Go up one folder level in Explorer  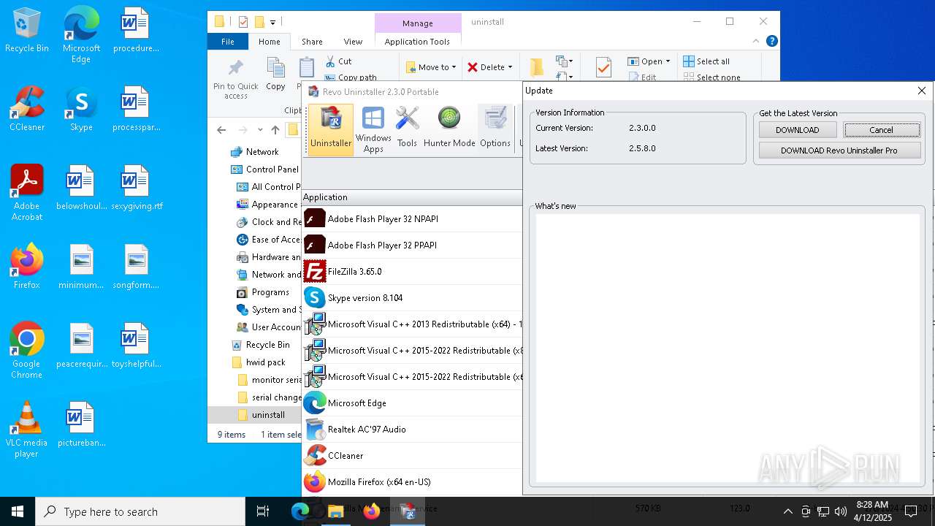pos(275,130)
